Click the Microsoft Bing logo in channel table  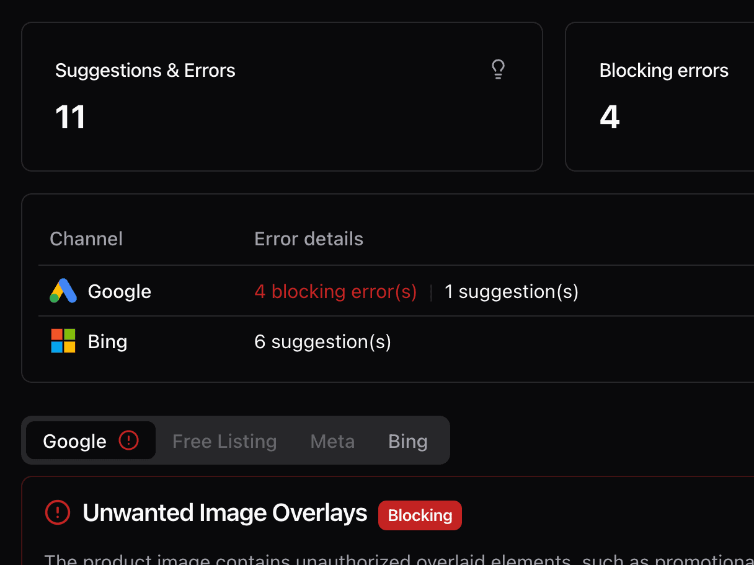click(63, 341)
